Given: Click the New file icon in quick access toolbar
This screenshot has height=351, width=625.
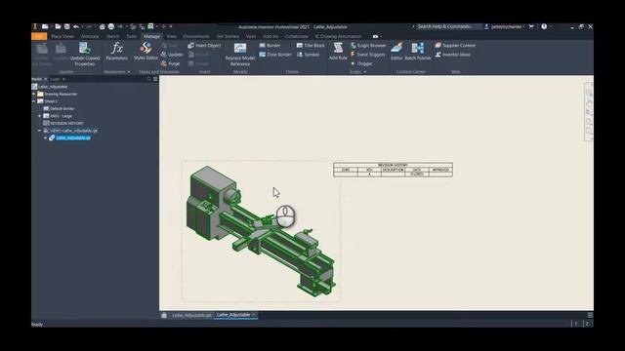Looking at the screenshot, I should [x=45, y=26].
